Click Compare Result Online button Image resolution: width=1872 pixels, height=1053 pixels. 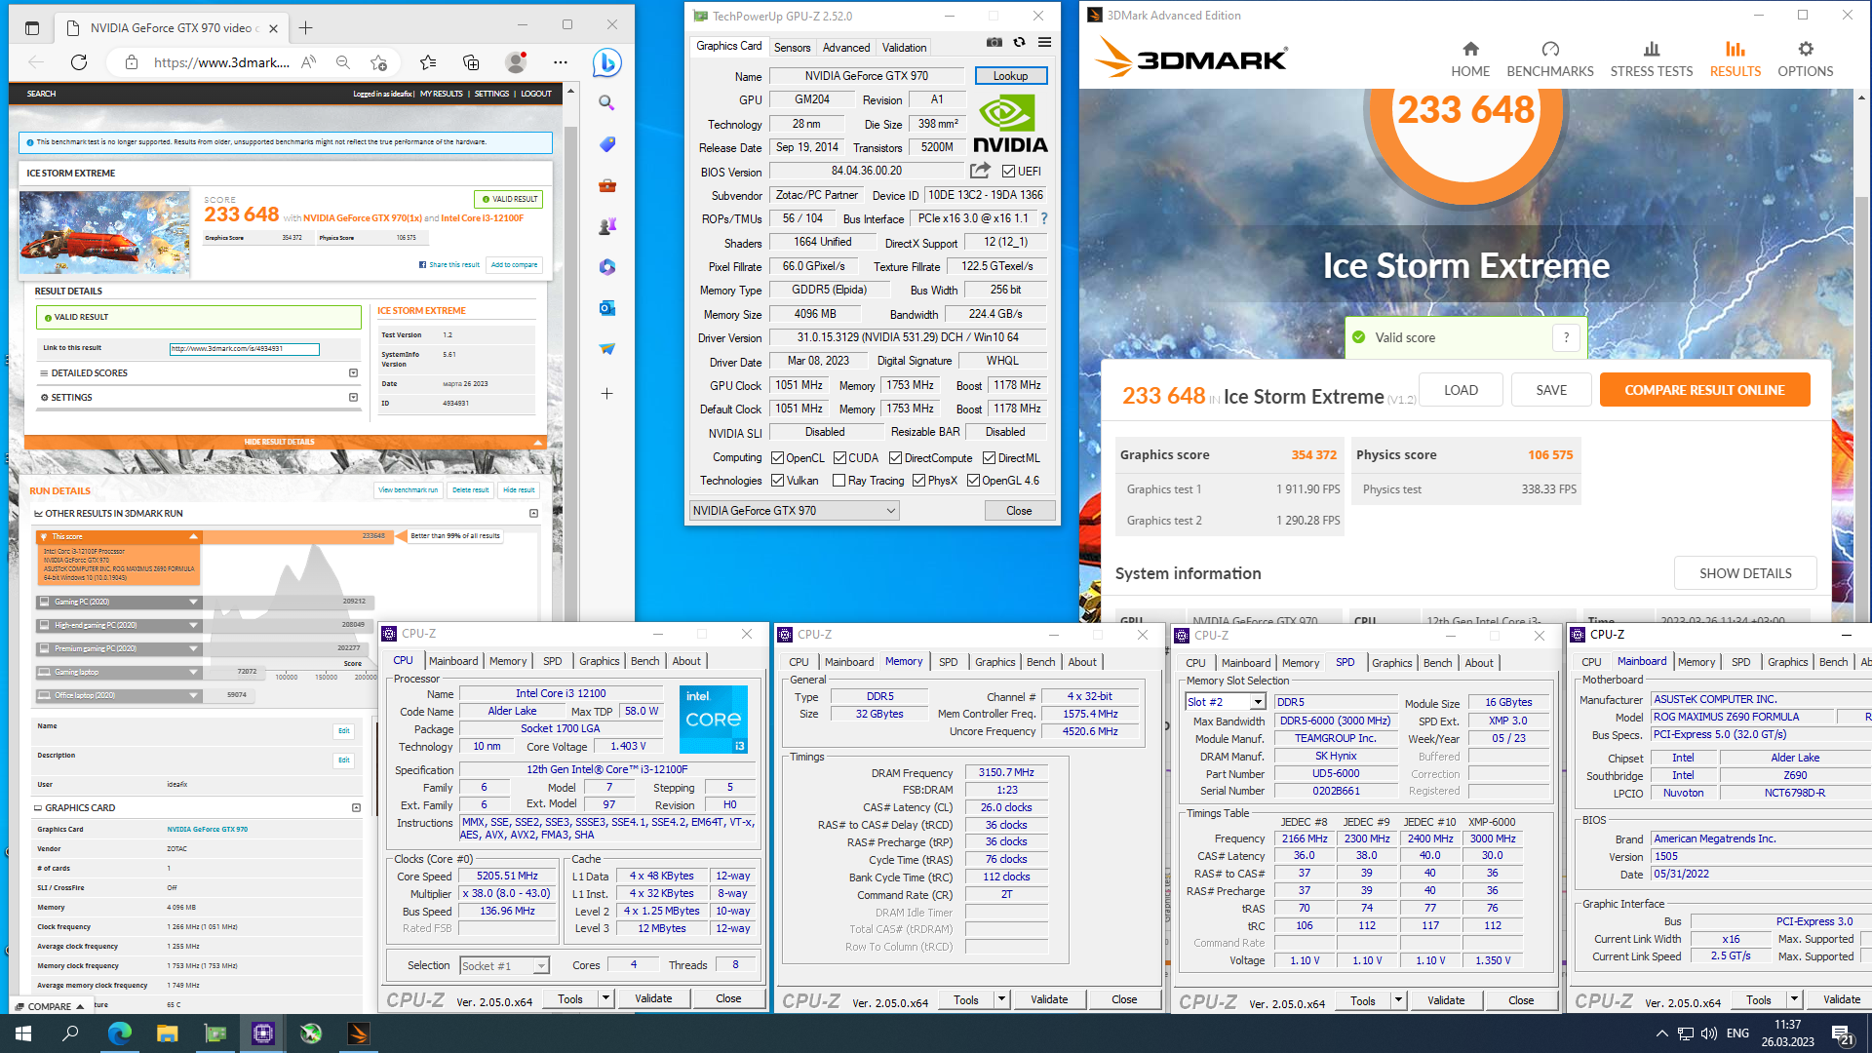tap(1704, 390)
